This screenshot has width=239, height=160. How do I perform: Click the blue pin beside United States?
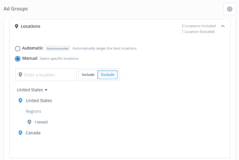pyautogui.click(x=20, y=101)
